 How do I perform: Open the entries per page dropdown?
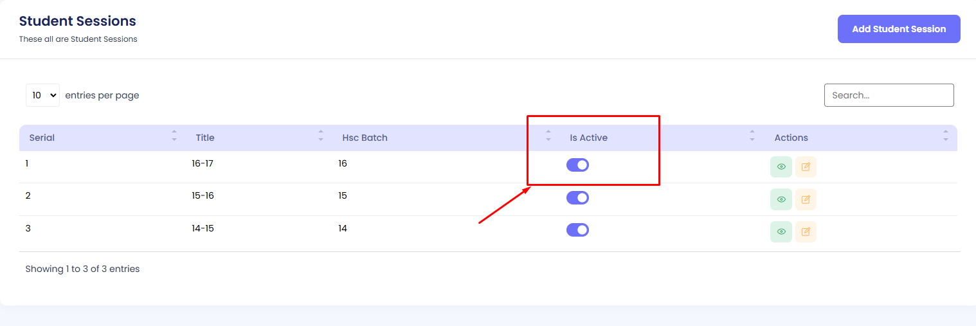[x=42, y=95]
